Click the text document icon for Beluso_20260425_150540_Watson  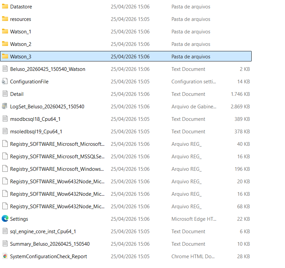pos(5,69)
